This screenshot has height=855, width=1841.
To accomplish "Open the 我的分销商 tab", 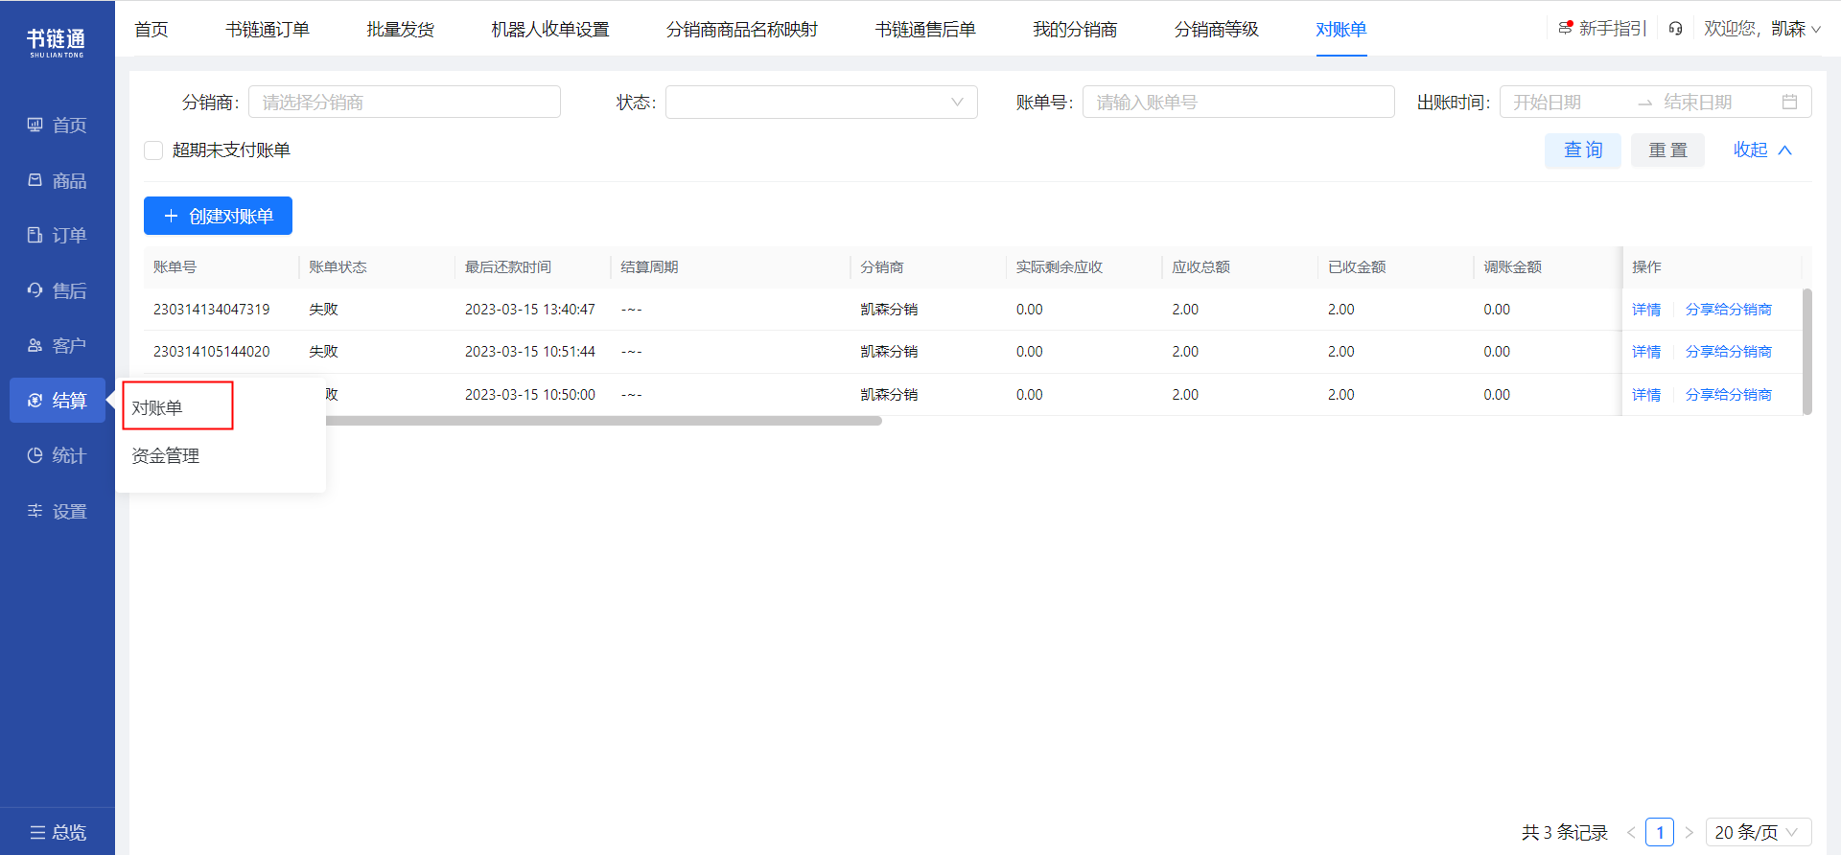I will [1075, 29].
